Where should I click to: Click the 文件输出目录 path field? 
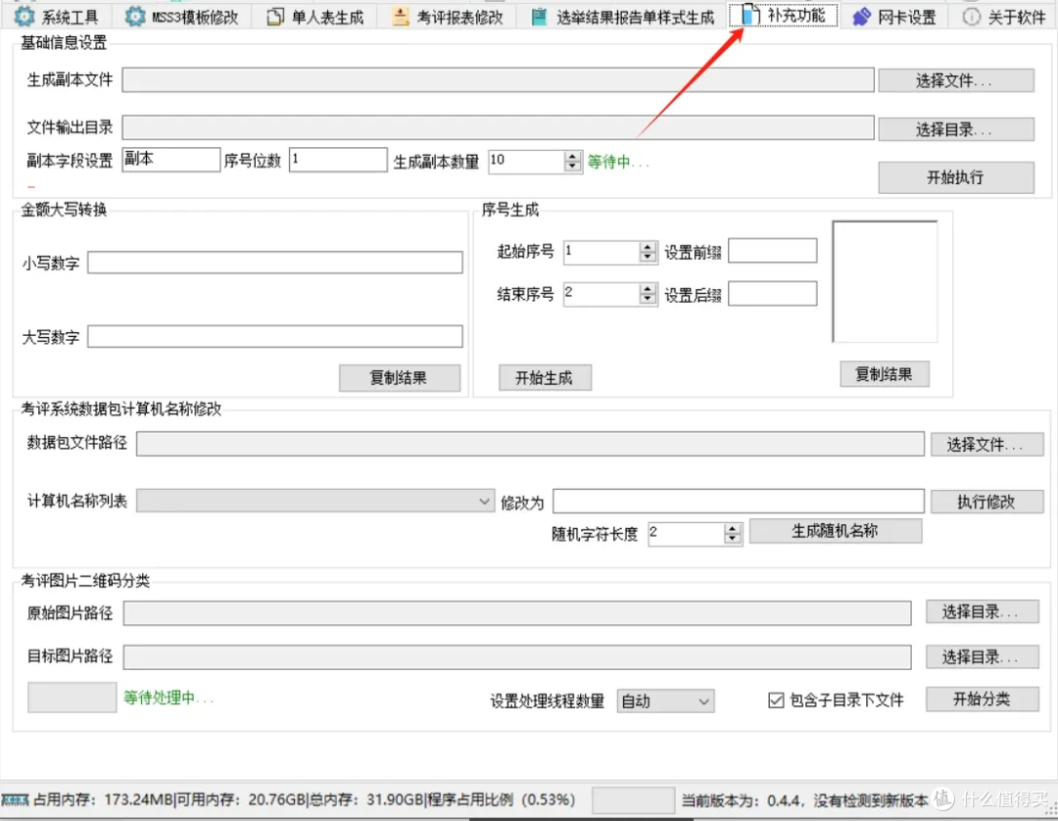click(498, 126)
